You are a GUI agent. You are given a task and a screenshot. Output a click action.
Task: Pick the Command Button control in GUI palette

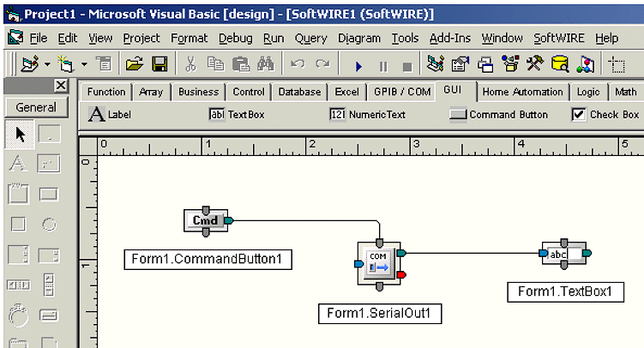[x=498, y=115]
